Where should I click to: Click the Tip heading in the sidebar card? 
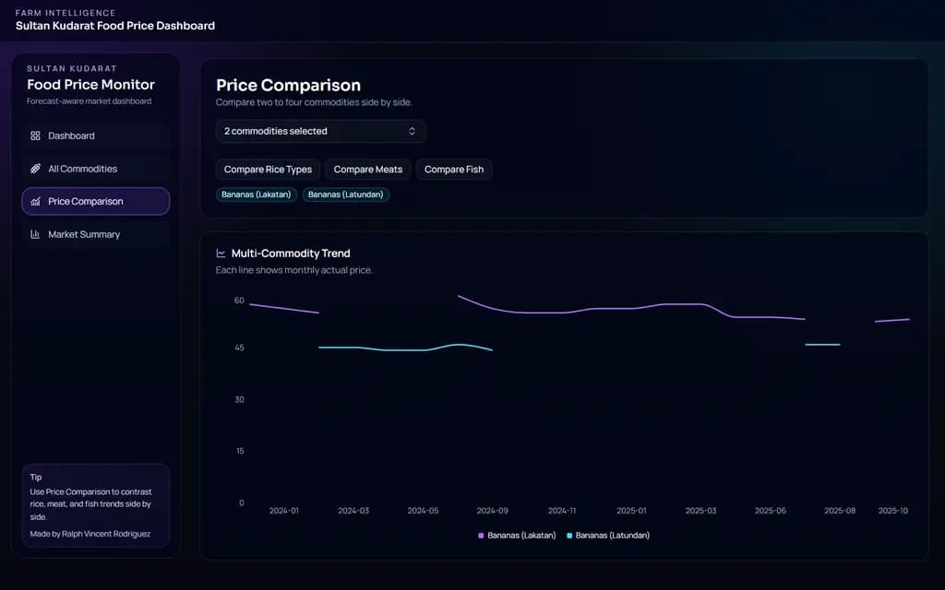[36, 478]
